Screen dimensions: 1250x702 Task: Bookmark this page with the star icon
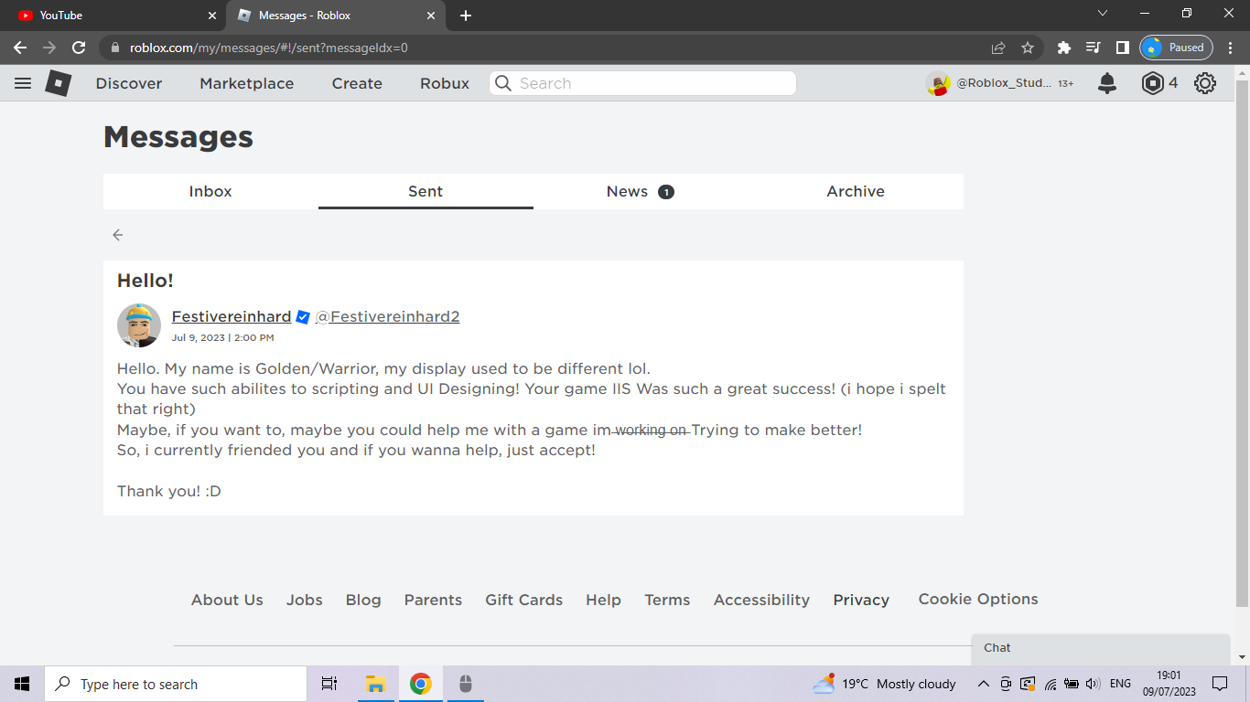[x=1028, y=48]
